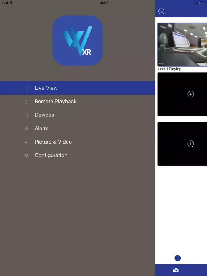Click the 'xxxx 1 Playing' status text

169,69
